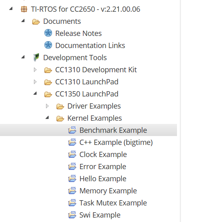Select the CC1310 LaunchPad label
This screenshot has height=222, width=206.
pyautogui.click(x=87, y=82)
